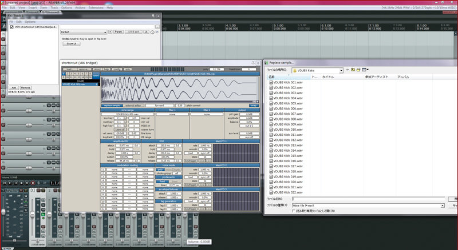Click the back arrow in Replace sample dialog
458x250 pixels.
click(x=348, y=70)
